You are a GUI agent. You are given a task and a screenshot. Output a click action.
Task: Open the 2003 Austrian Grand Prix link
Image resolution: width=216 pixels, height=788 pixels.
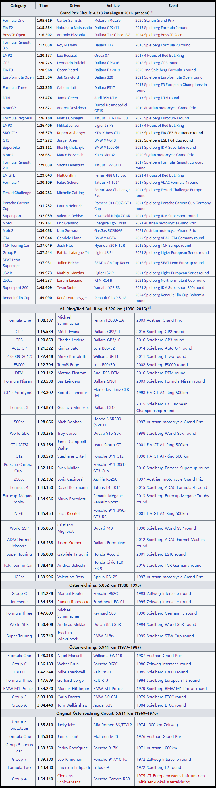[159, 320]
